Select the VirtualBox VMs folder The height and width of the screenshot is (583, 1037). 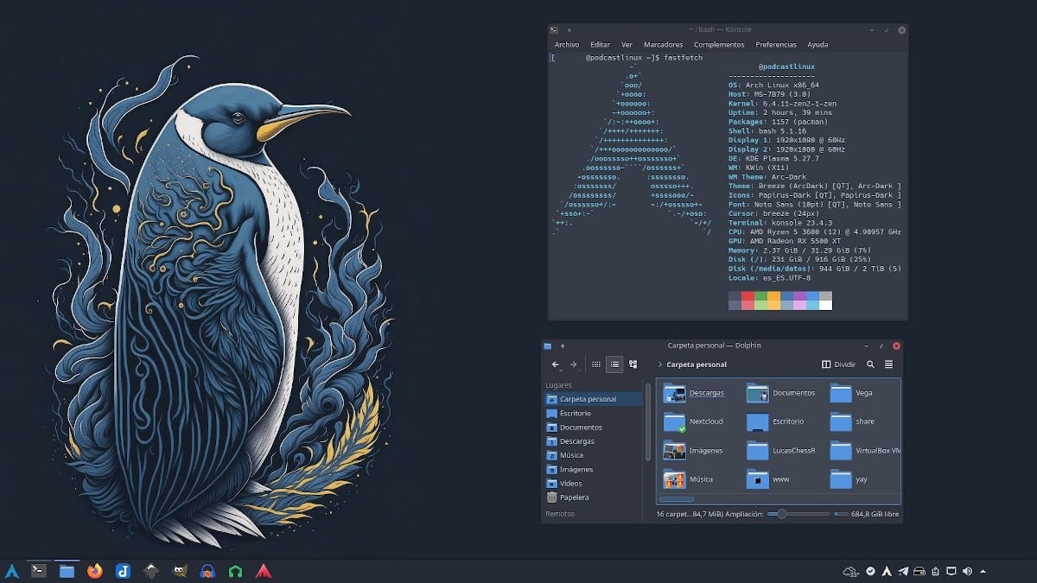pyautogui.click(x=865, y=450)
